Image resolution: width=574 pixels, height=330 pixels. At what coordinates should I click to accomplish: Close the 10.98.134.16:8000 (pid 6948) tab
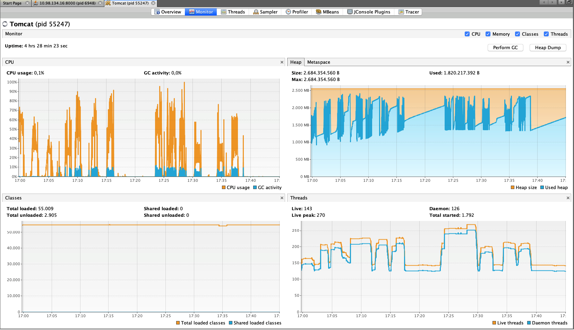click(x=100, y=3)
